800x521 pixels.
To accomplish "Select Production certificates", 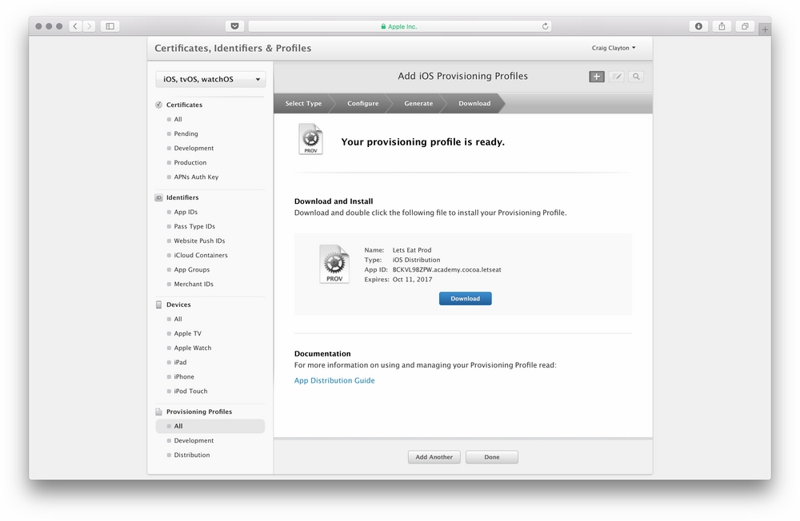I will click(190, 162).
